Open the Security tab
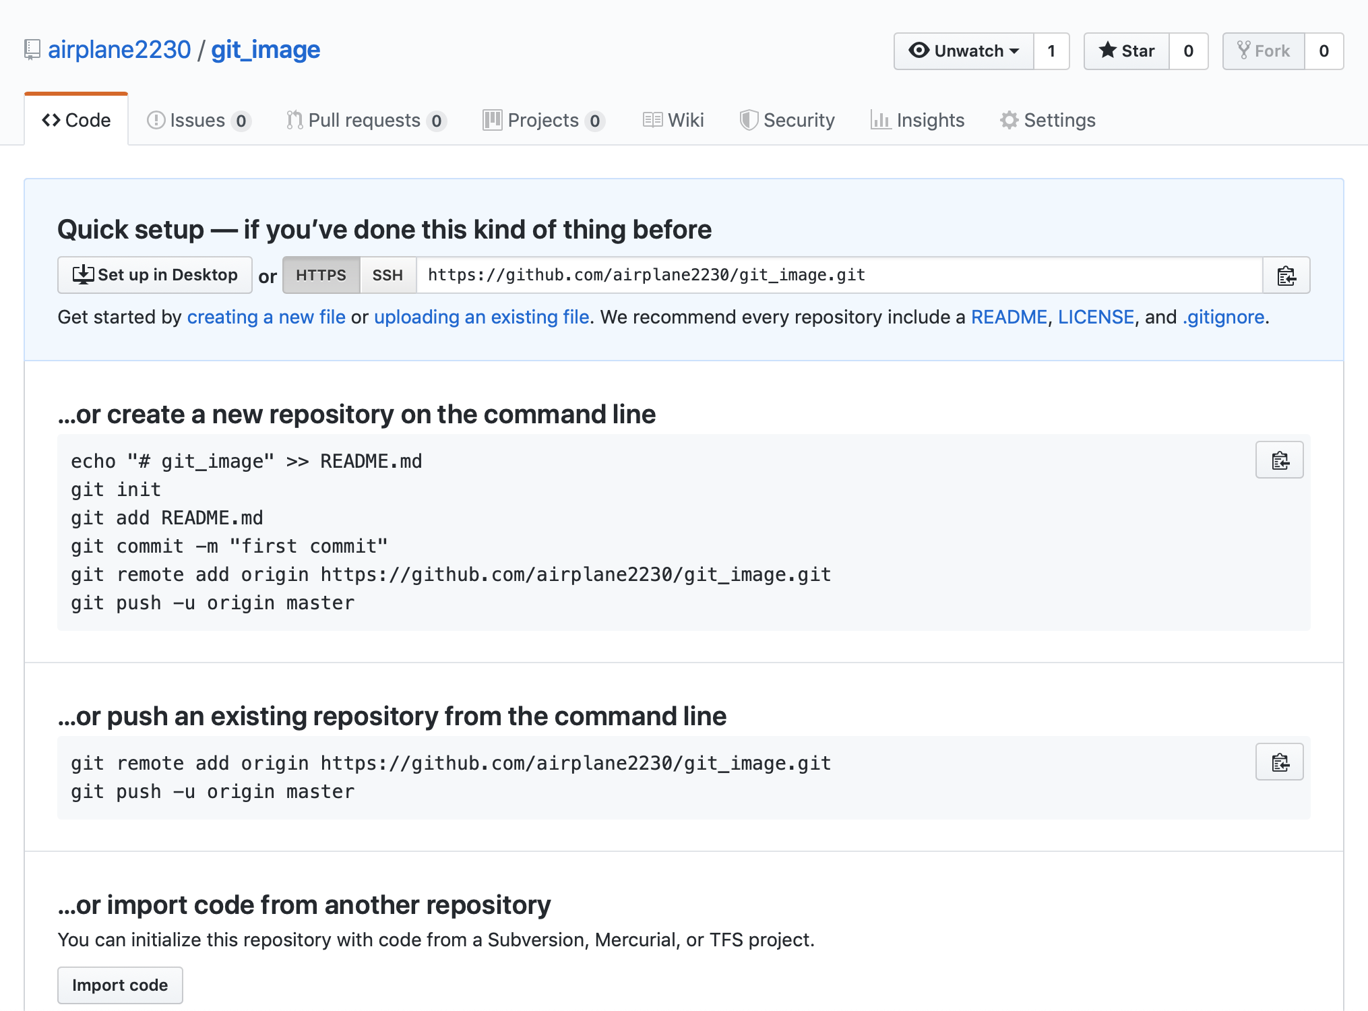The image size is (1368, 1011). [x=787, y=120]
